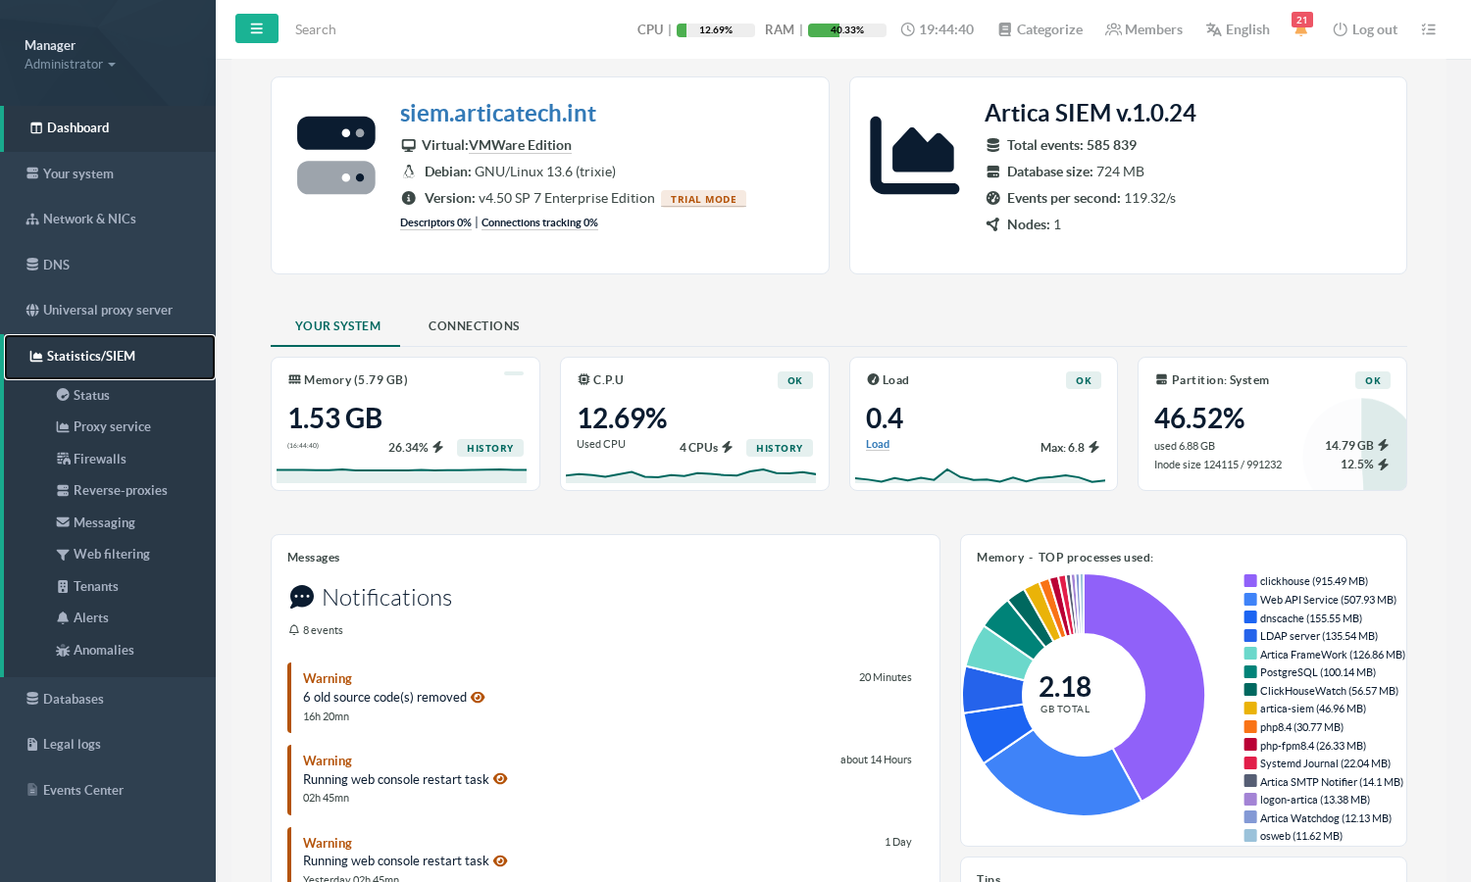Image resolution: width=1471 pixels, height=882 pixels.
Task: Open Proxy service statistics
Action: 111,426
